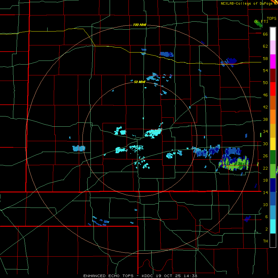The image size is (278, 278).
Task: Click the 14:38 timestamp
Action: coord(190,276)
